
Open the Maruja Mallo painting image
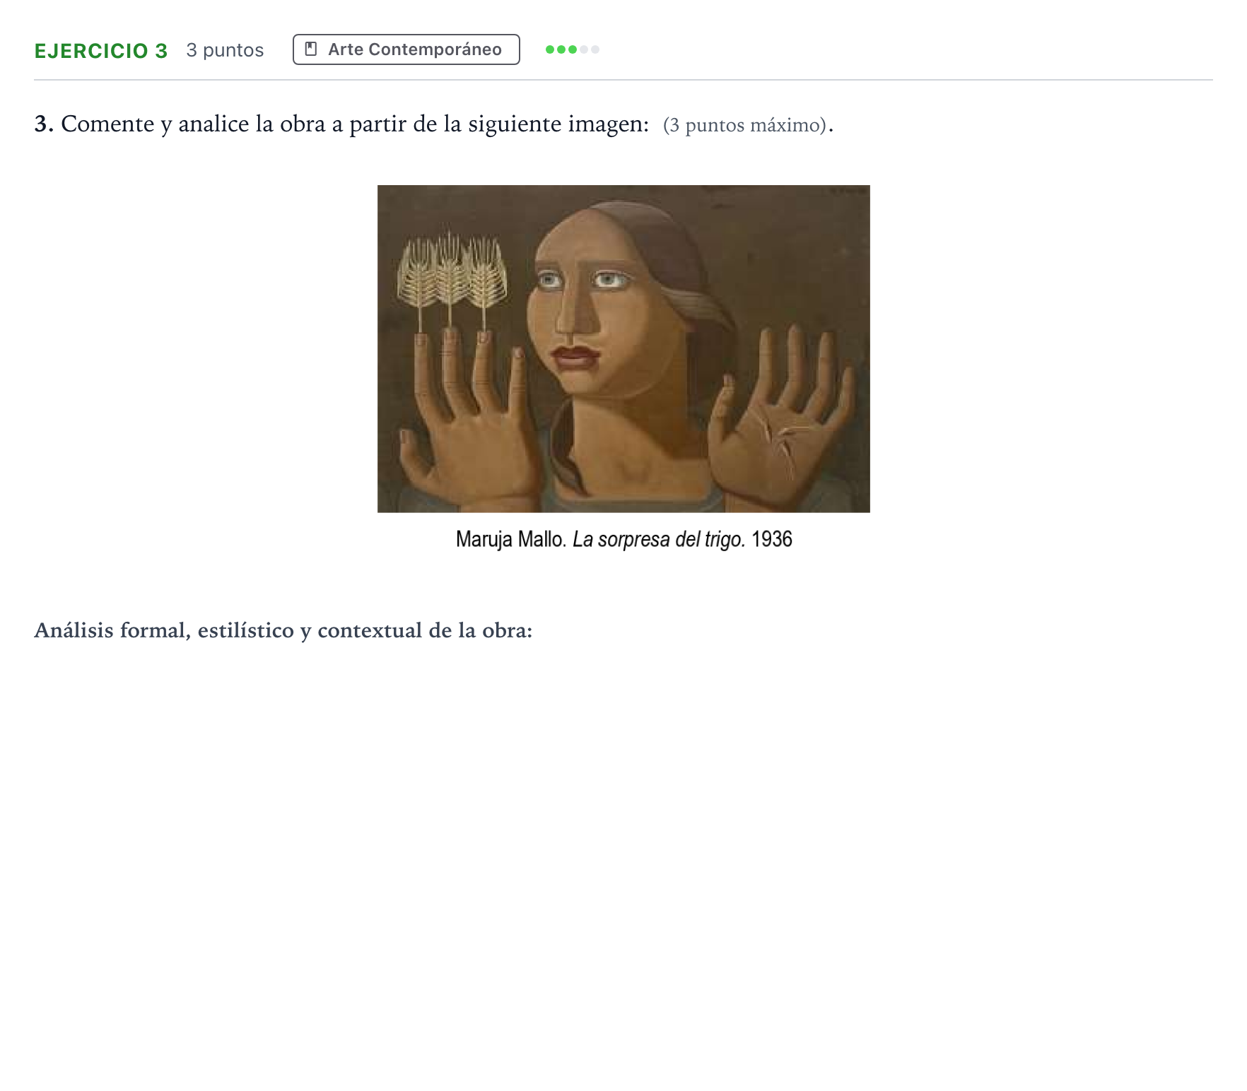click(x=623, y=349)
